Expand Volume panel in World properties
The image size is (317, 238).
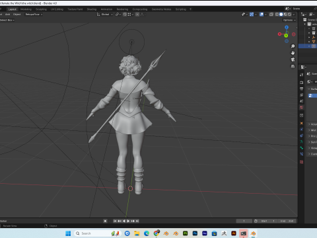[x=312, y=124]
